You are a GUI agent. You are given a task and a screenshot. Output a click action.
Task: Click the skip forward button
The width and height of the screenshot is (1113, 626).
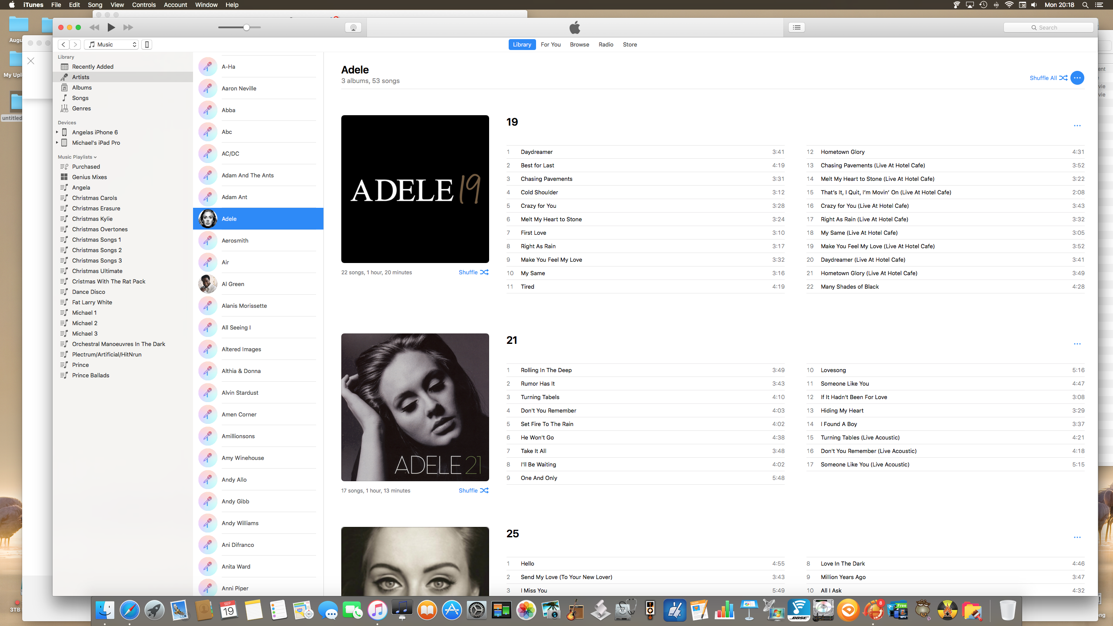click(128, 27)
